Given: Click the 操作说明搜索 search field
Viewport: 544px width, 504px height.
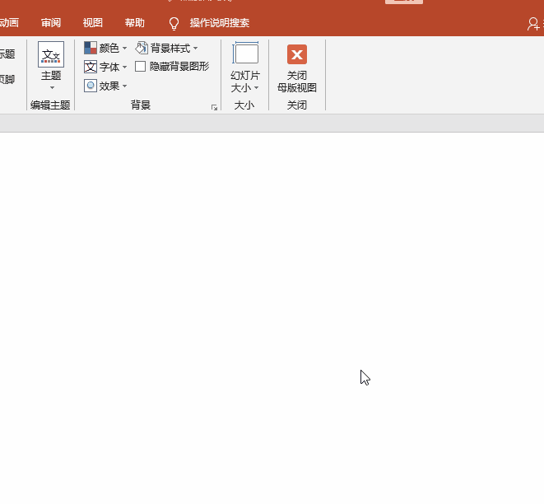Looking at the screenshot, I should (219, 23).
